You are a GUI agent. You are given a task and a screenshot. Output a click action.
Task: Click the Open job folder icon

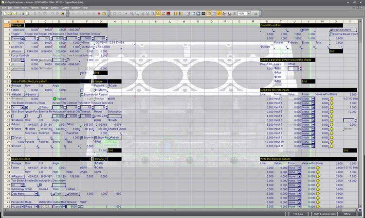pyautogui.click(x=9, y=14)
